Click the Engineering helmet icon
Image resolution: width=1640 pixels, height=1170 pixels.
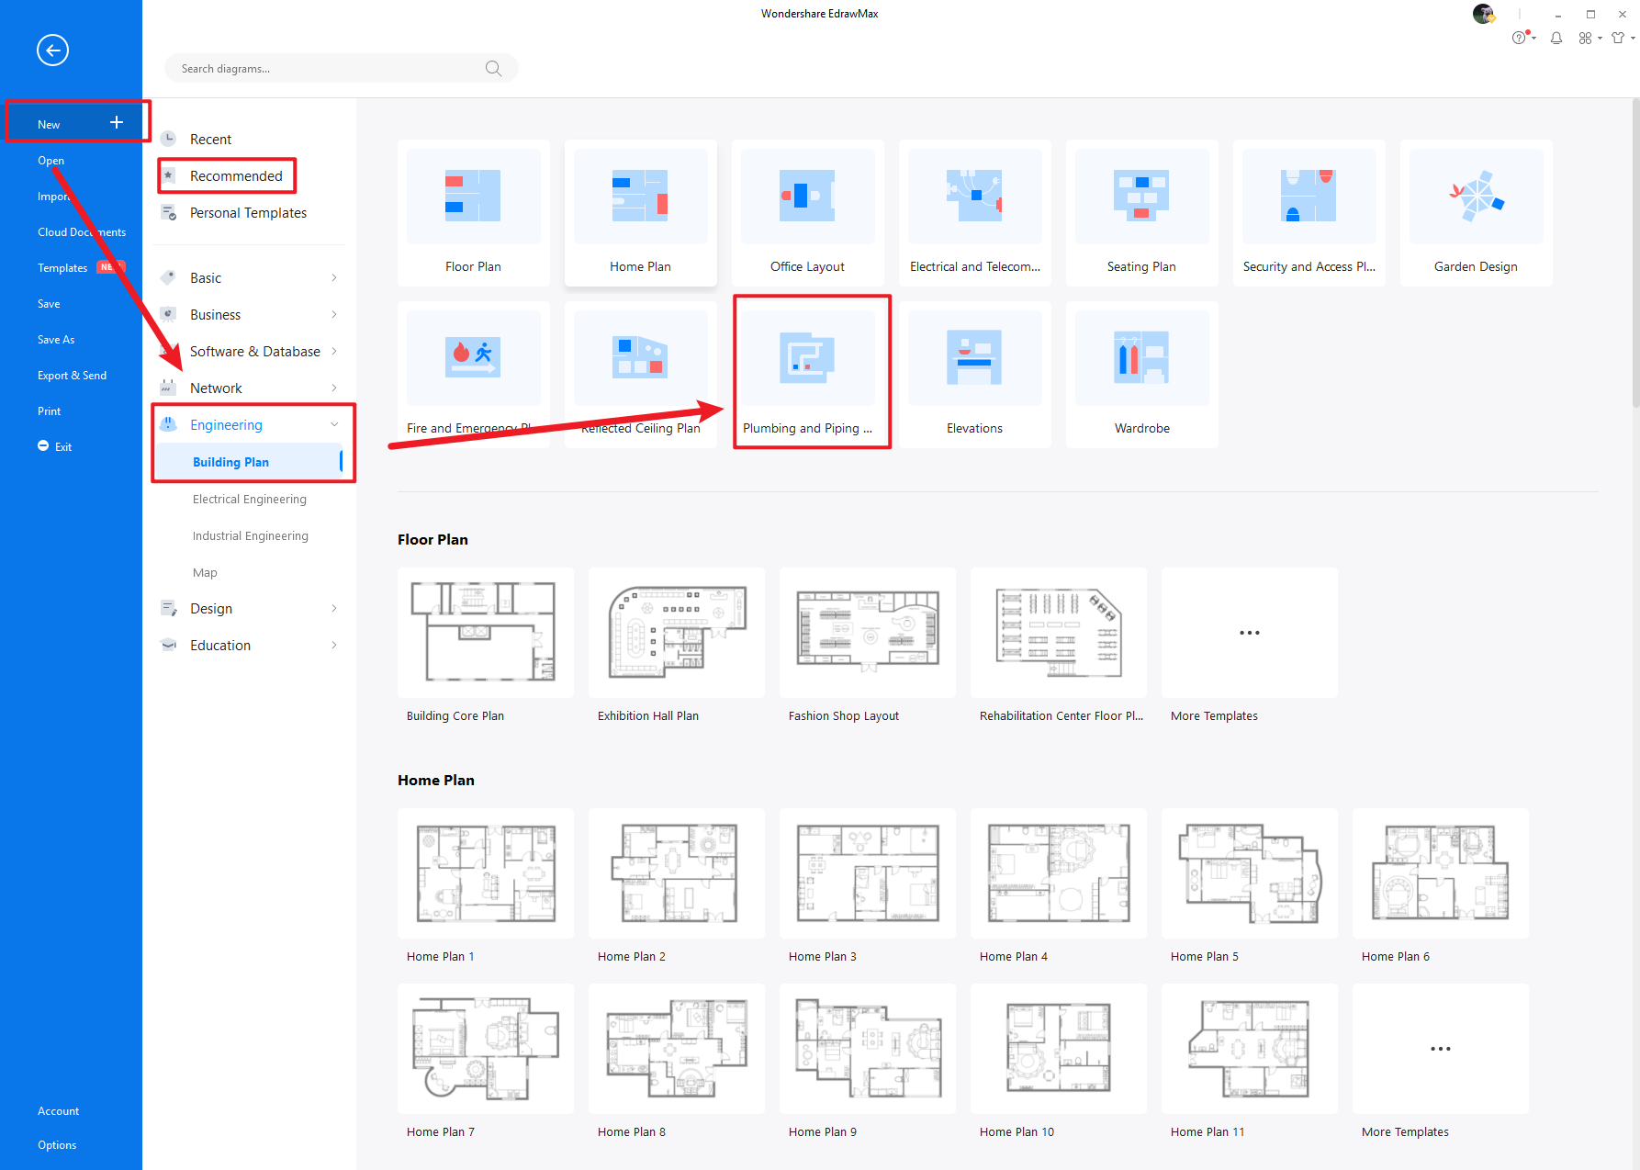(168, 424)
